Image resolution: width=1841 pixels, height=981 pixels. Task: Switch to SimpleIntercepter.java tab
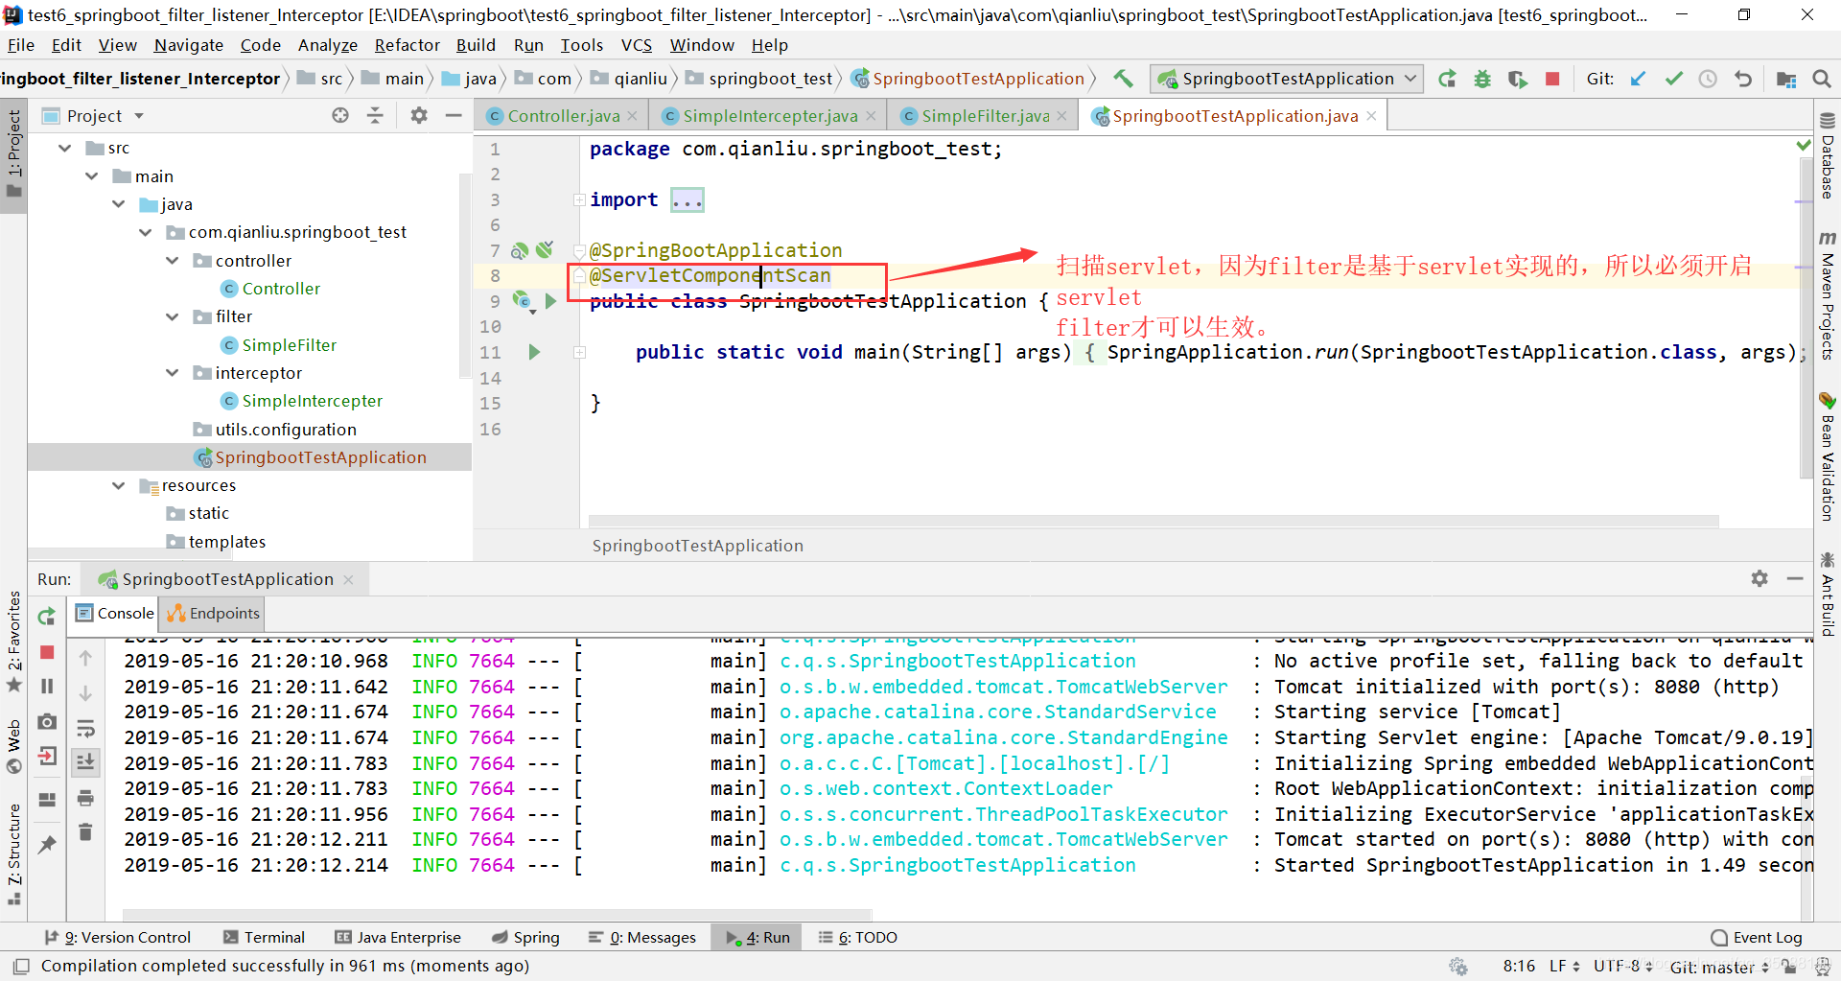point(769,116)
